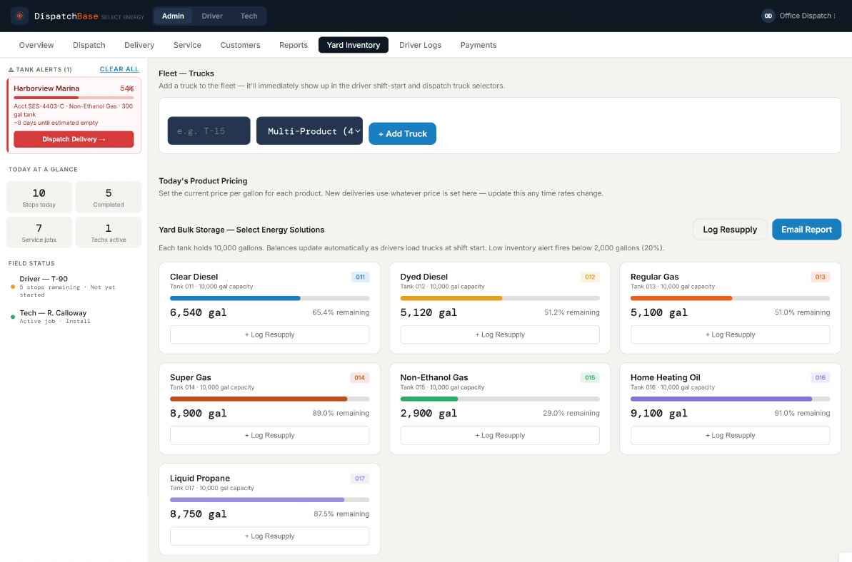Click the Non-Ethanol Gas level bar
The image size is (852, 562).
click(500, 399)
